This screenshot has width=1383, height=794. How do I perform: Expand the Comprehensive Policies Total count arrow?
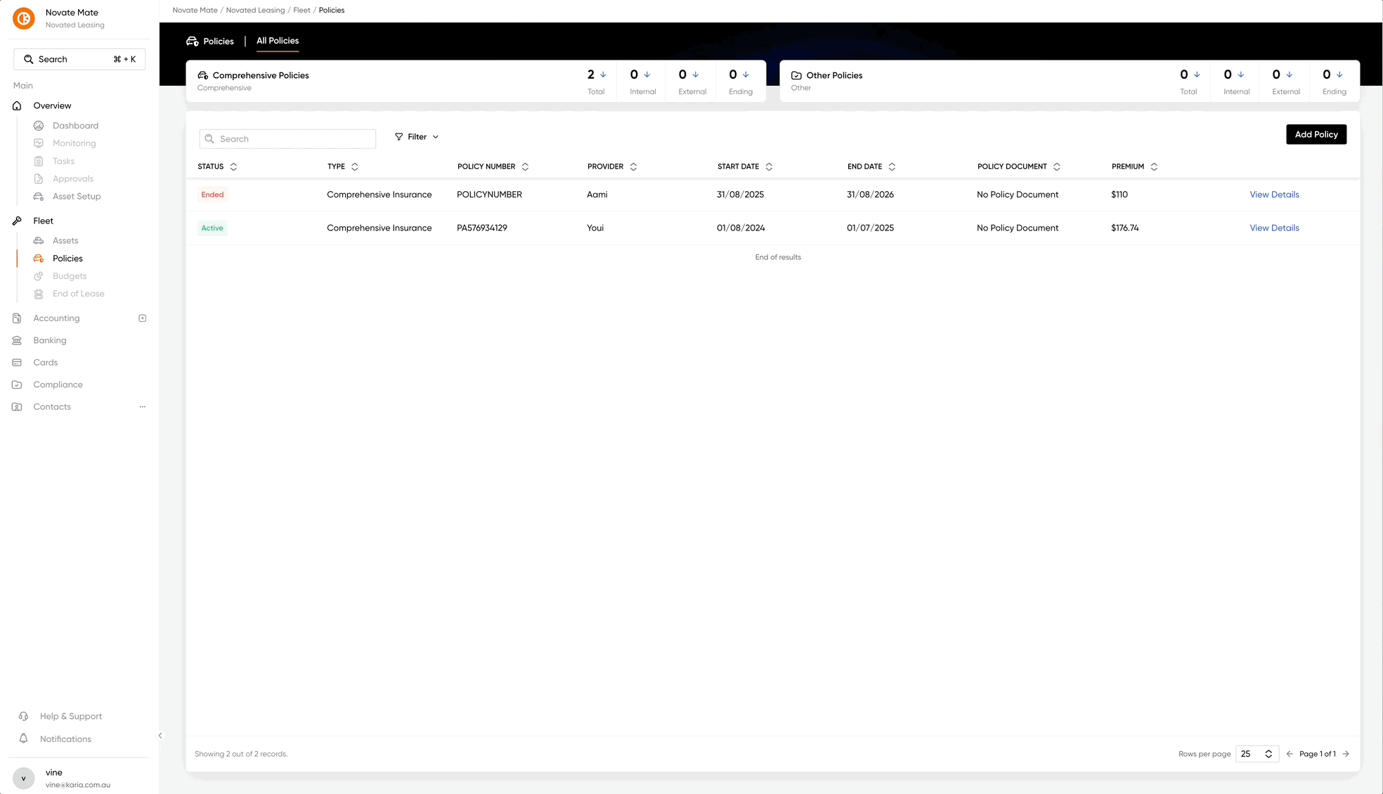(603, 74)
